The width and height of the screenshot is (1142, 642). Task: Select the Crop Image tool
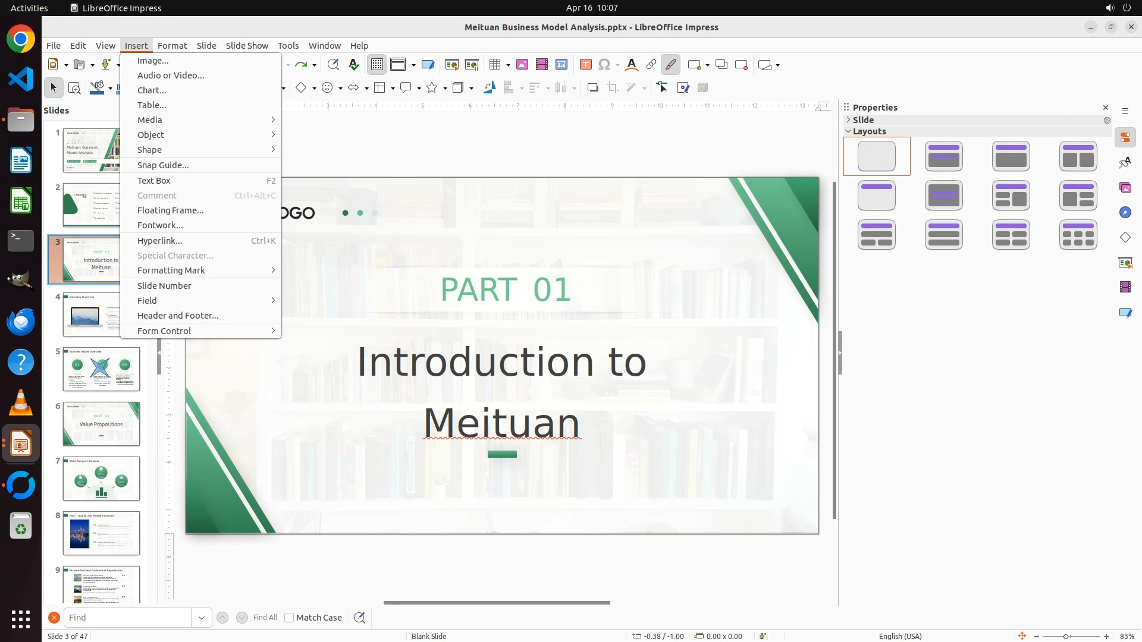[x=613, y=88]
